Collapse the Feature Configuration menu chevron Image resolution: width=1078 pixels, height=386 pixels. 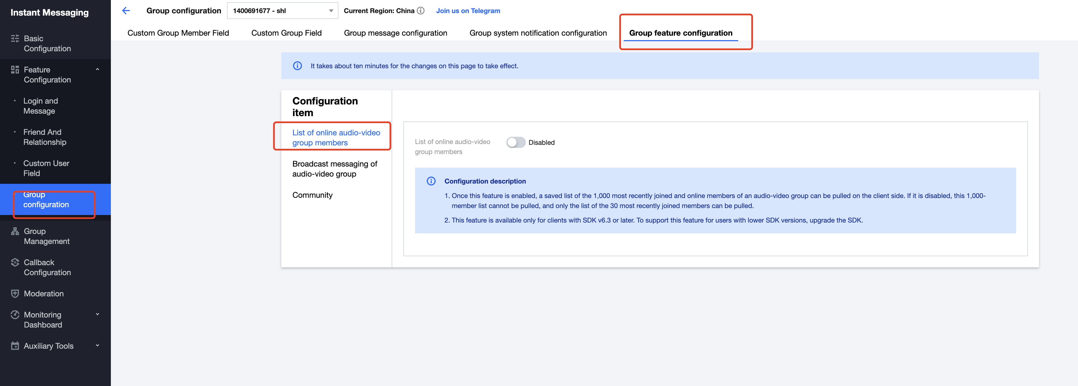tap(97, 69)
